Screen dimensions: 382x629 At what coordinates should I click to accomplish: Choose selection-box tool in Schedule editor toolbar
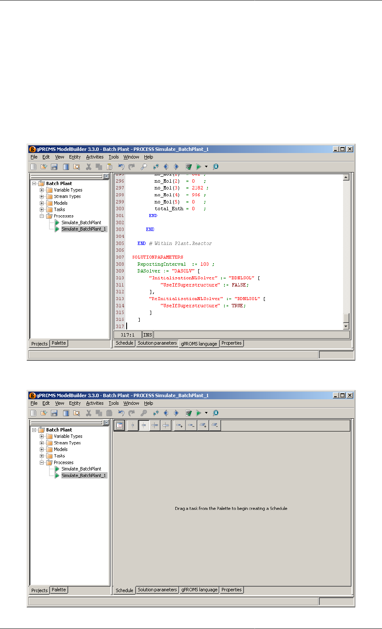[x=119, y=426]
